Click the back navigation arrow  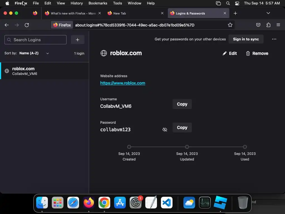coord(7,25)
